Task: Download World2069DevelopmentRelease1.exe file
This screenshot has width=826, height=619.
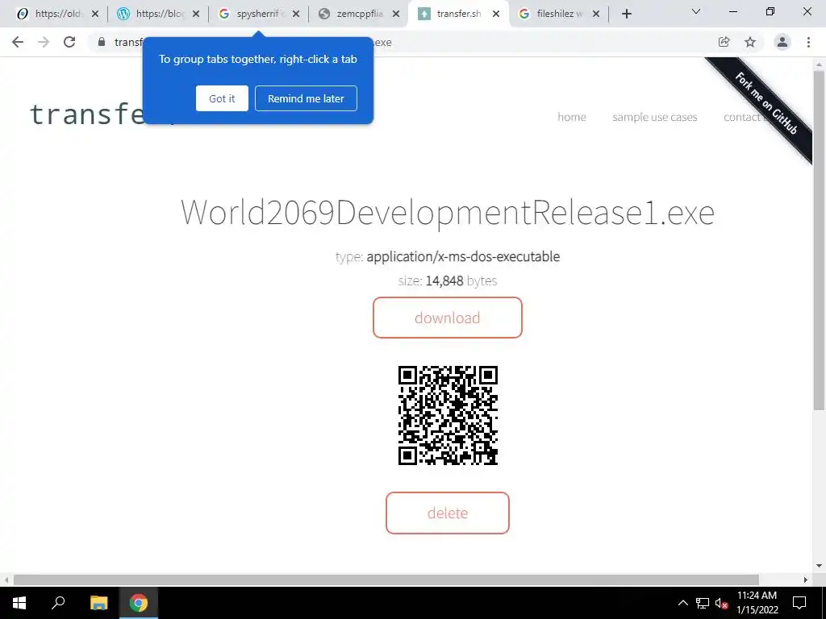Action: [x=447, y=318]
